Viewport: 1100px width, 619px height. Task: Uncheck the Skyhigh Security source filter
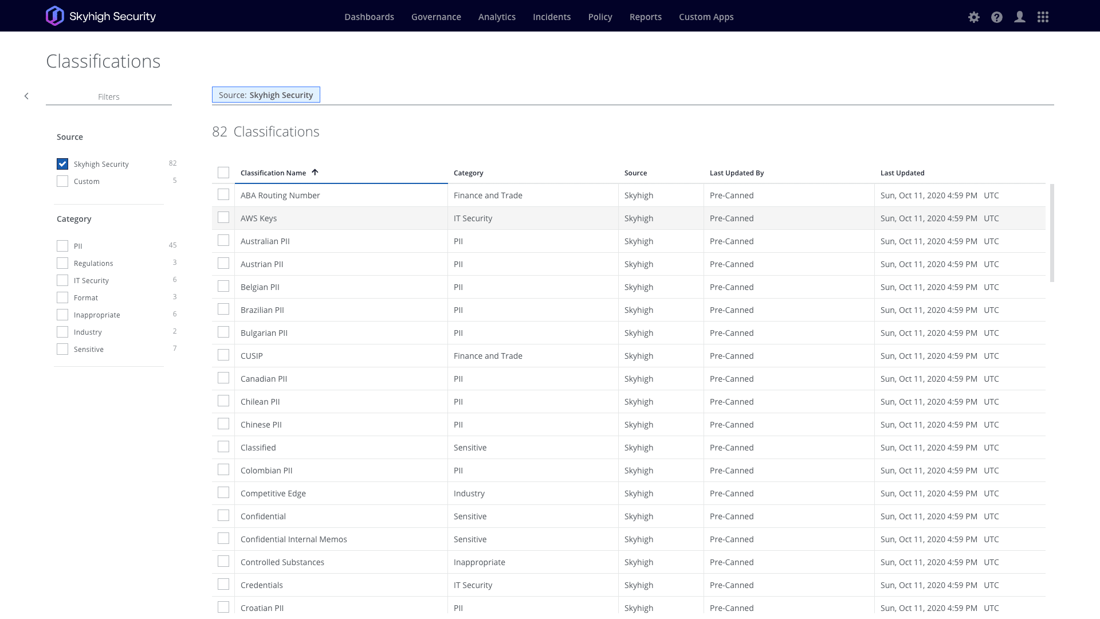point(62,164)
